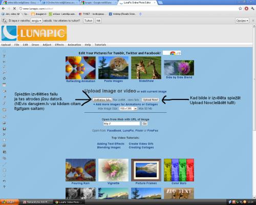Image resolution: width=256 pixels, height=205 pixels.
Task: Open the Max Image Size dropdown
Action: pos(129,109)
